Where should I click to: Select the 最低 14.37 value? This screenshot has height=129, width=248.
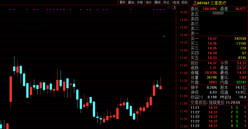coord(242,73)
